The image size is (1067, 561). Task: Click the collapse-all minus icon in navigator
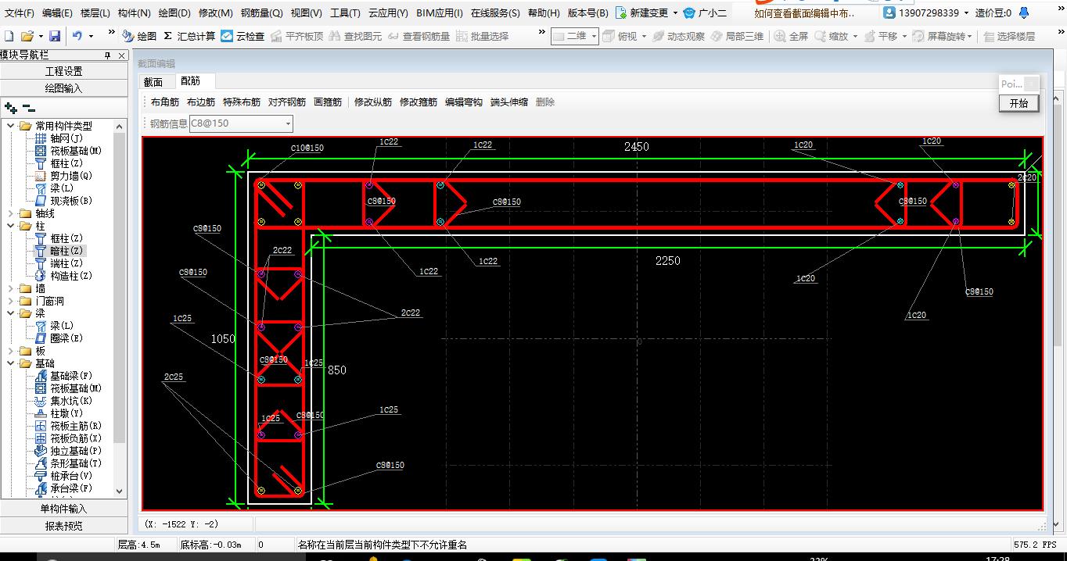click(29, 108)
